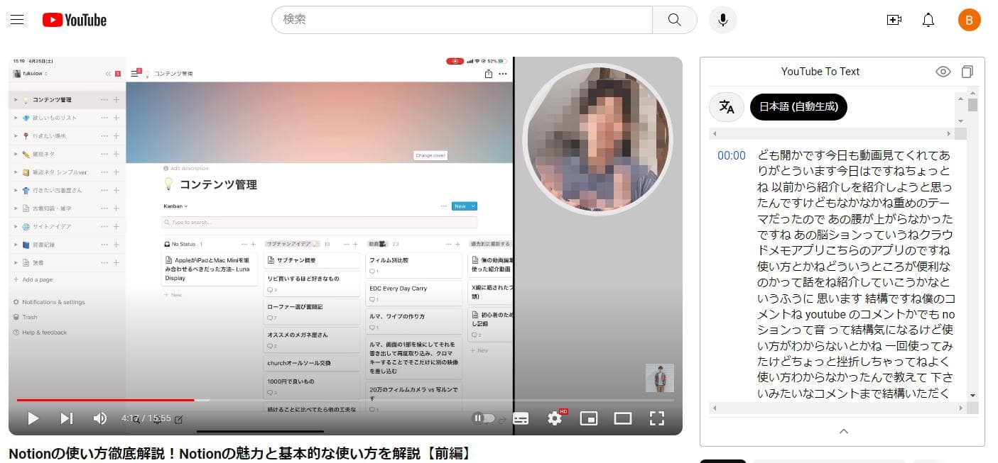This screenshot has width=998, height=463.
Task: Play the video with the play button
Action: pyautogui.click(x=33, y=418)
